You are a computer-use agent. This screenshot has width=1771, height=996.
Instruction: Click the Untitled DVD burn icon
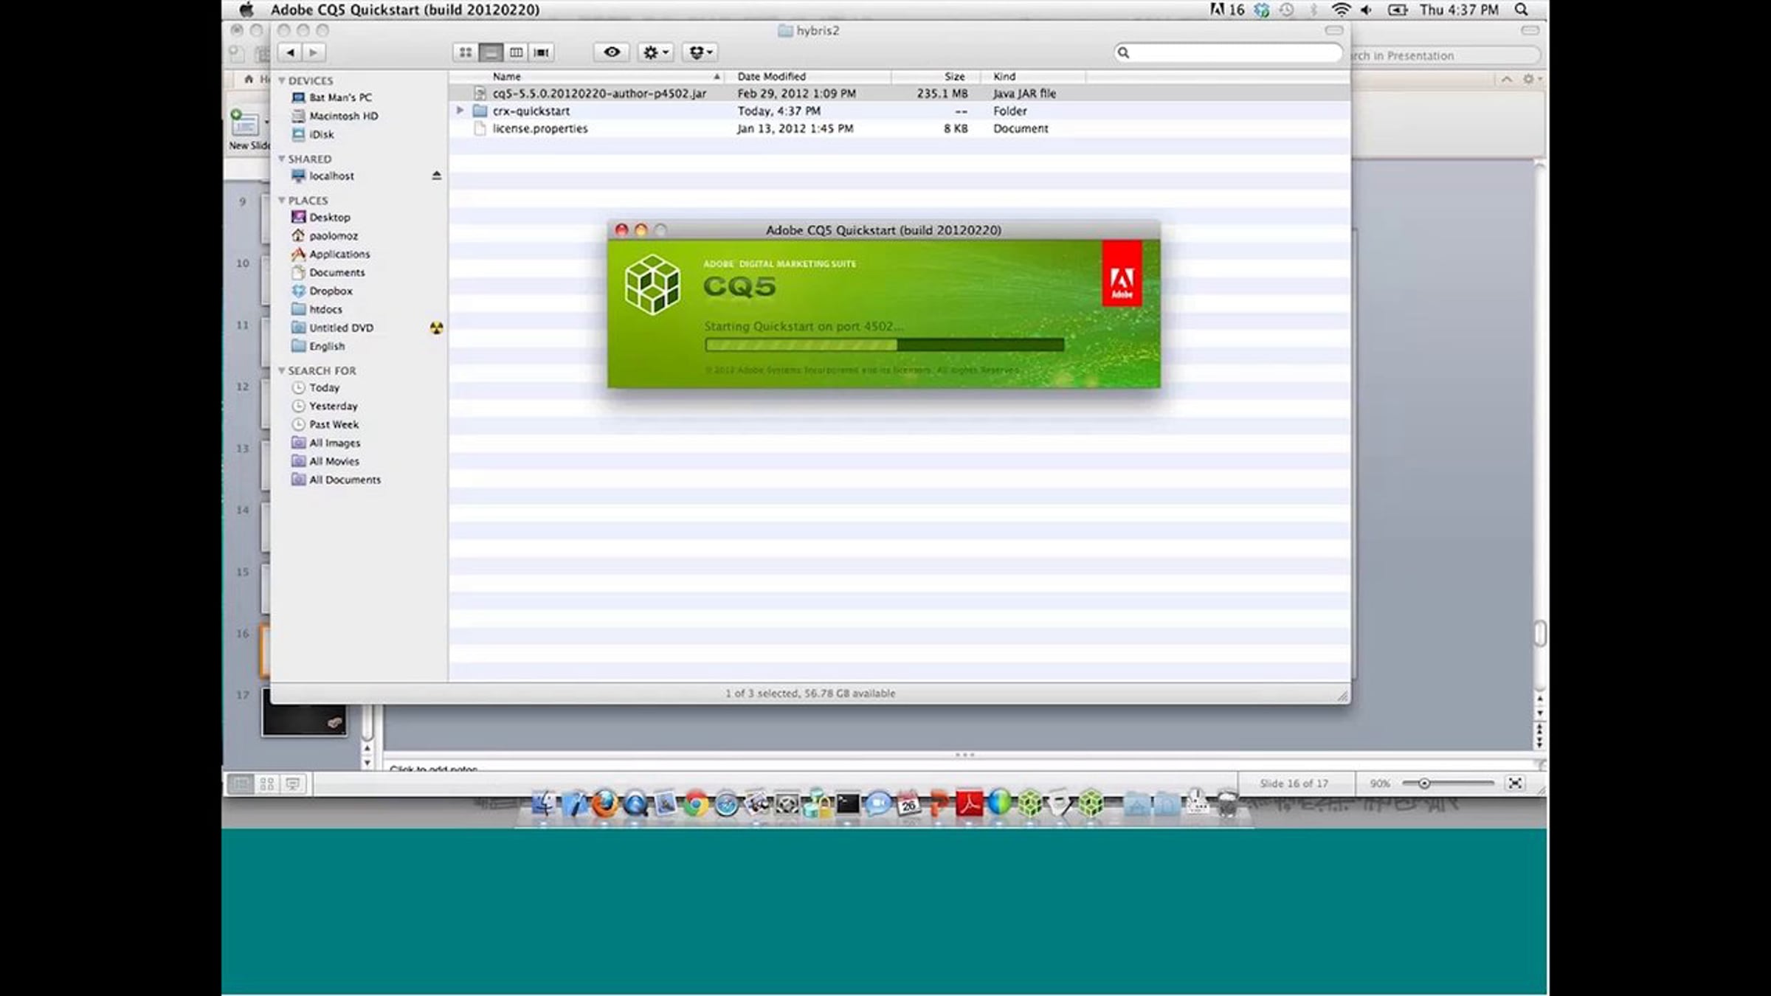pyautogui.click(x=436, y=328)
